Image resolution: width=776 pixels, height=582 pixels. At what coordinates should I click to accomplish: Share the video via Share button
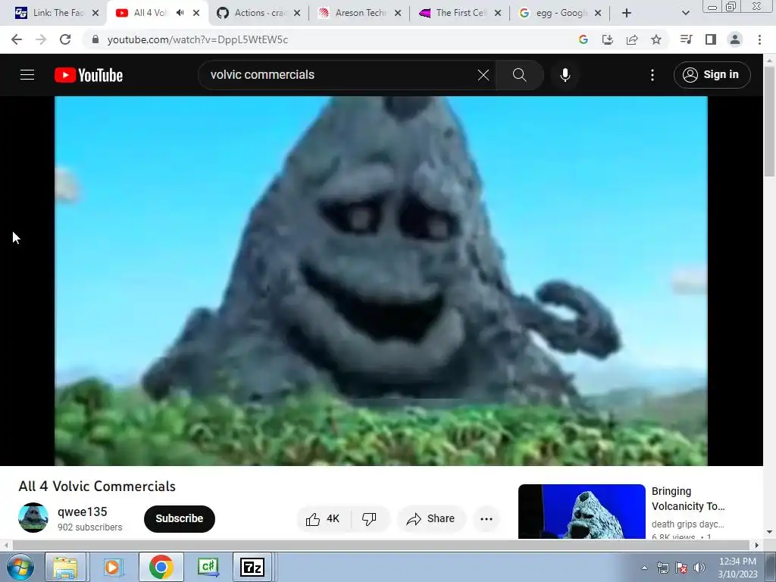click(x=430, y=518)
